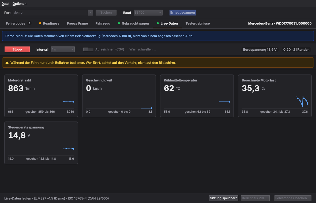Click the Motordrehzahl sparkline chart

coord(41,102)
